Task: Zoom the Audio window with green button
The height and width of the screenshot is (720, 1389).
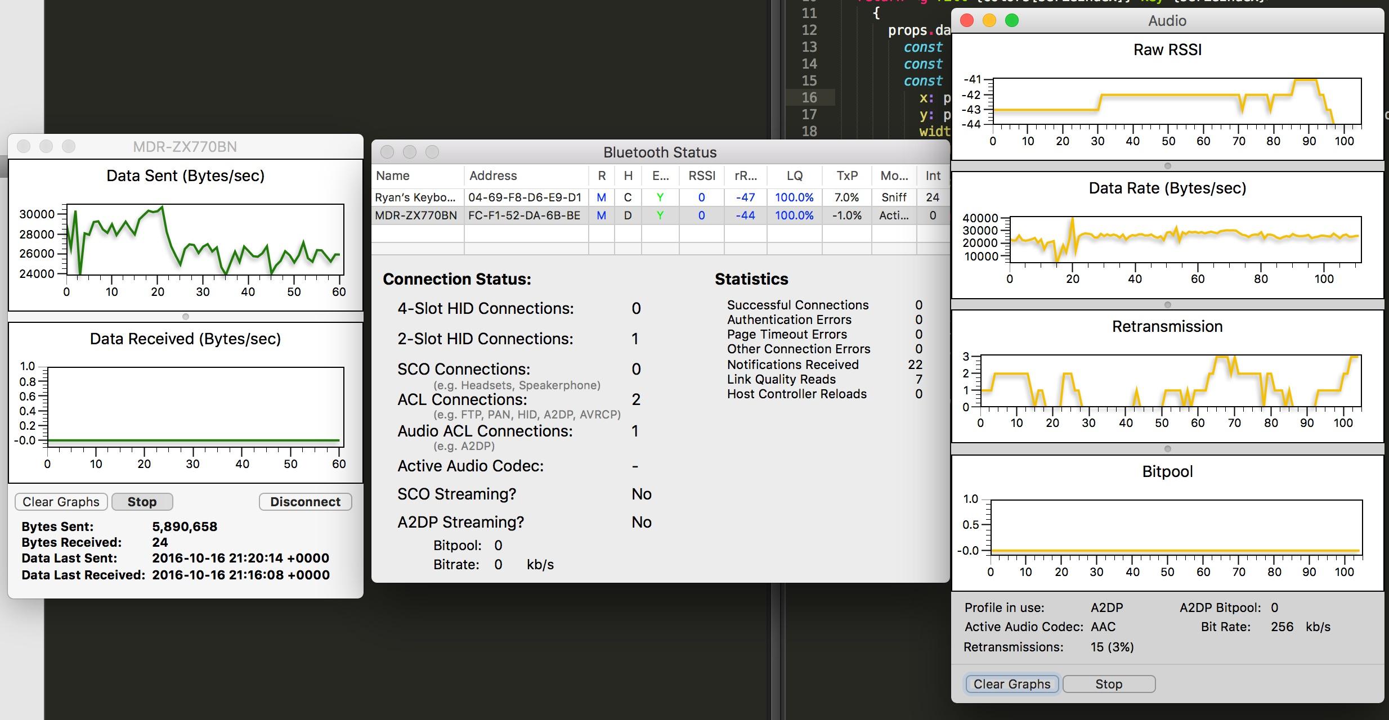Action: (1012, 21)
